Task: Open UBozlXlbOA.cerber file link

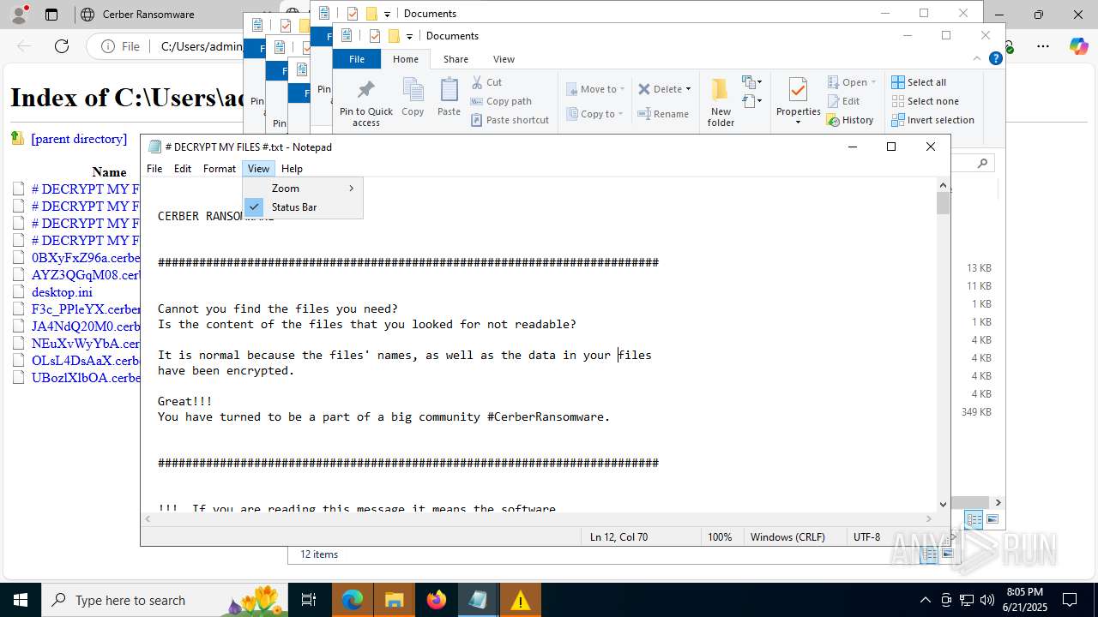Action: pos(86,378)
